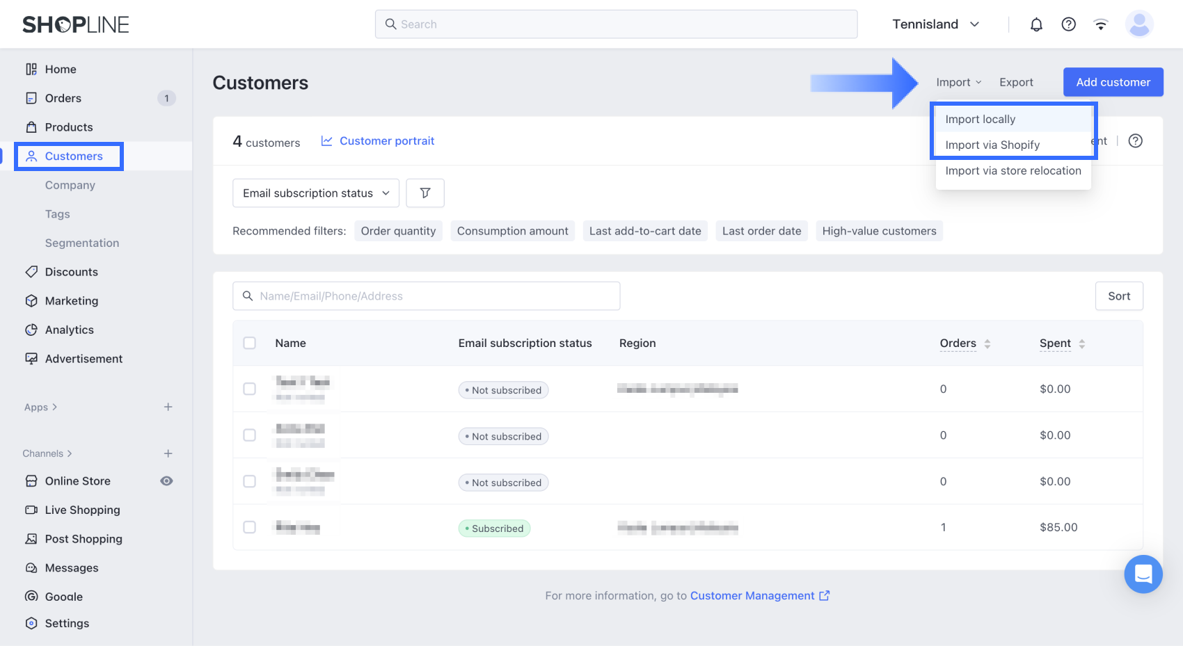This screenshot has height=646, width=1183.
Task: Open the Analytics icon in sidebar
Action: click(x=31, y=330)
